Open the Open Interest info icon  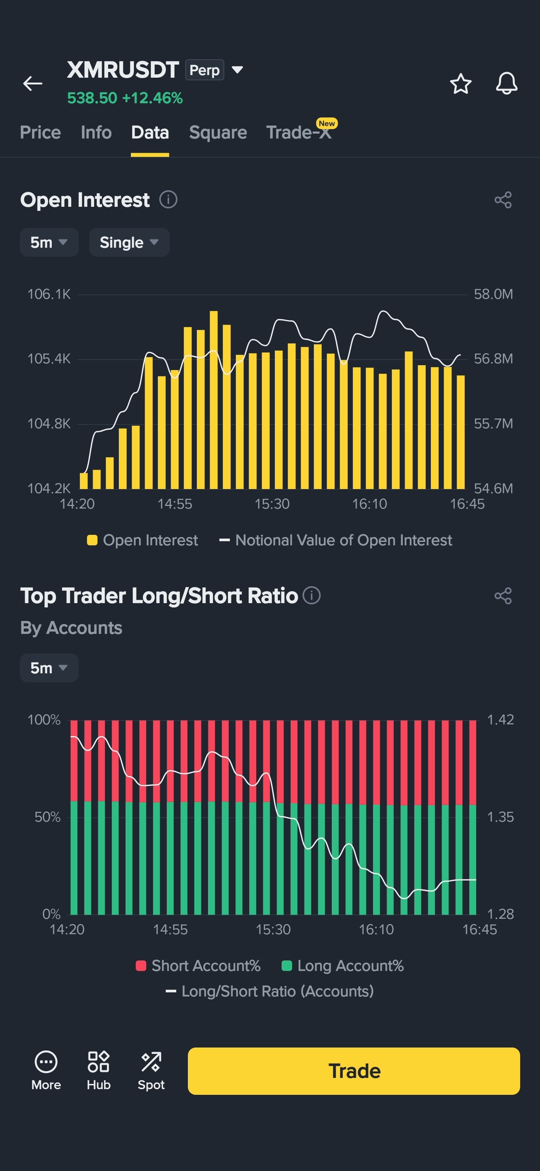pos(168,199)
